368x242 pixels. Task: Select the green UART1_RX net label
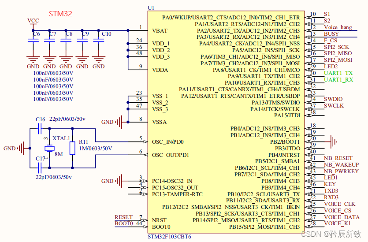338,80
